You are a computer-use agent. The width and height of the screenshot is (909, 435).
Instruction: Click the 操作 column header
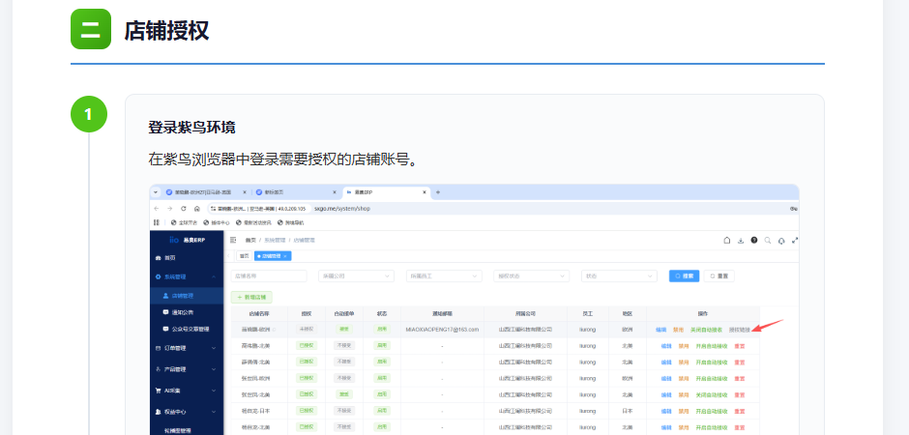click(x=703, y=313)
